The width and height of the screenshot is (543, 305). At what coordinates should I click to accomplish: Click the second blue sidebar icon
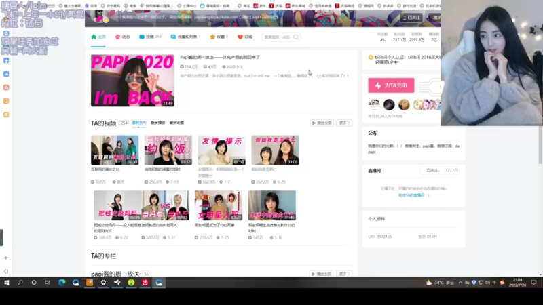[x=6, y=60]
